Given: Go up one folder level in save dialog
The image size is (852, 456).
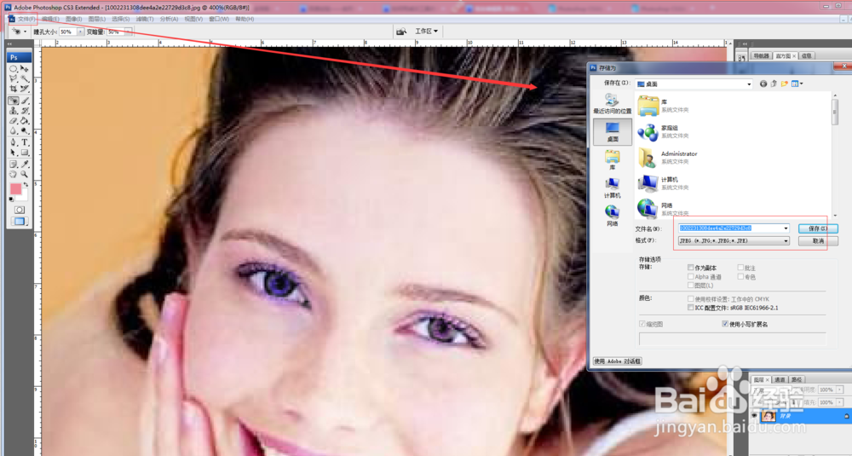Looking at the screenshot, I should (x=774, y=84).
